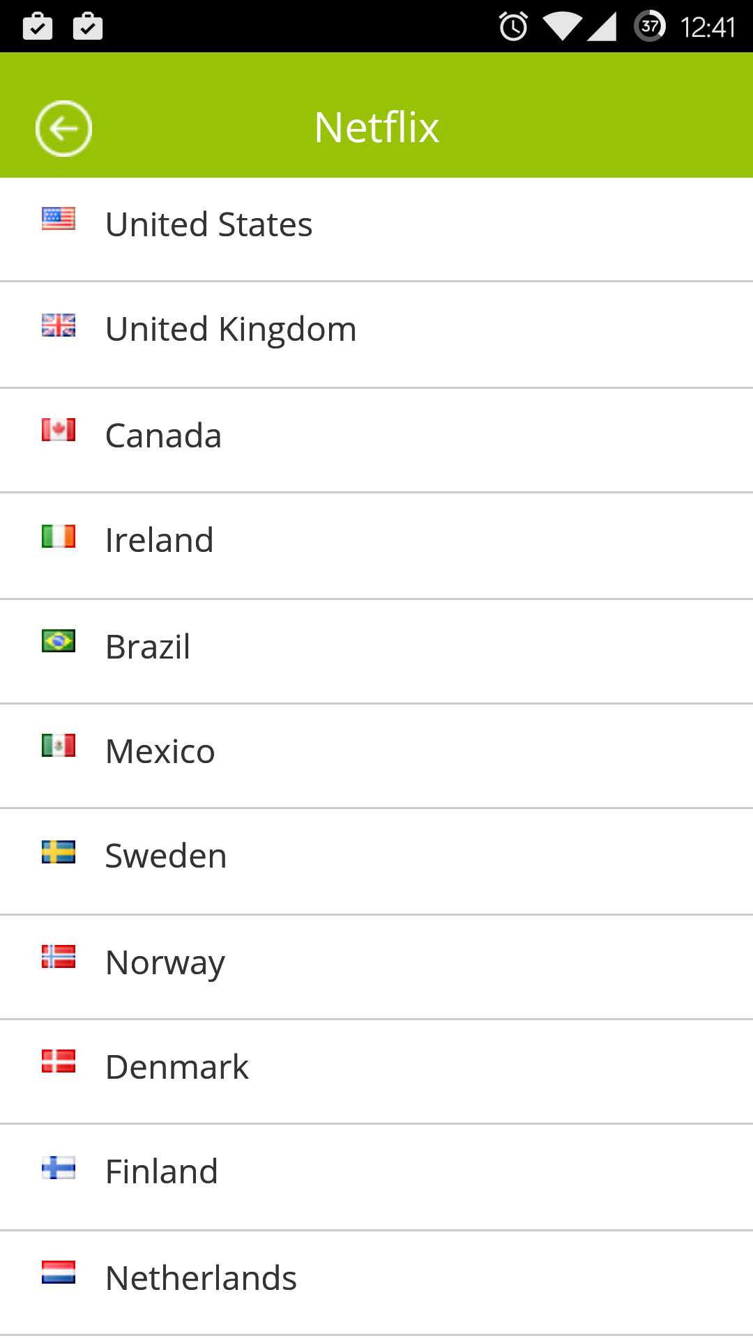Screen dimensions: 753x1338
Task: Tap the Mexico flag icon
Action: pyautogui.click(x=59, y=746)
